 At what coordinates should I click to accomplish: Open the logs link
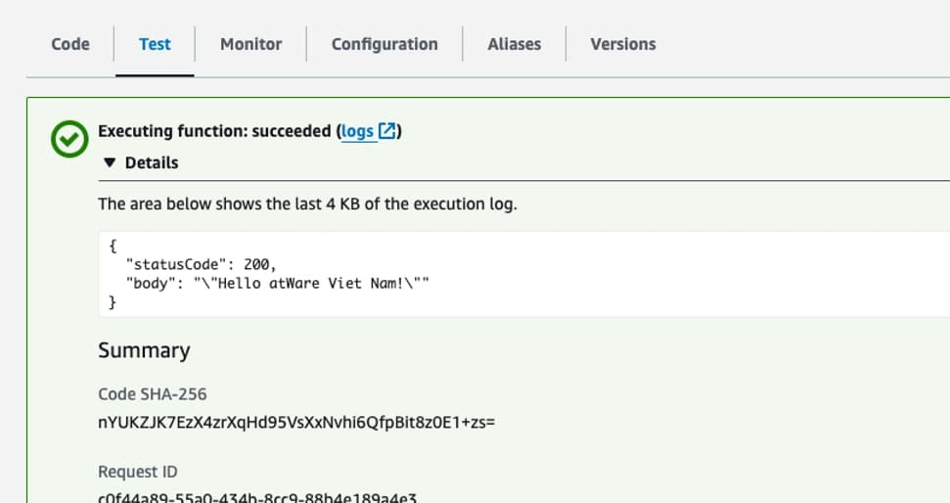click(357, 131)
